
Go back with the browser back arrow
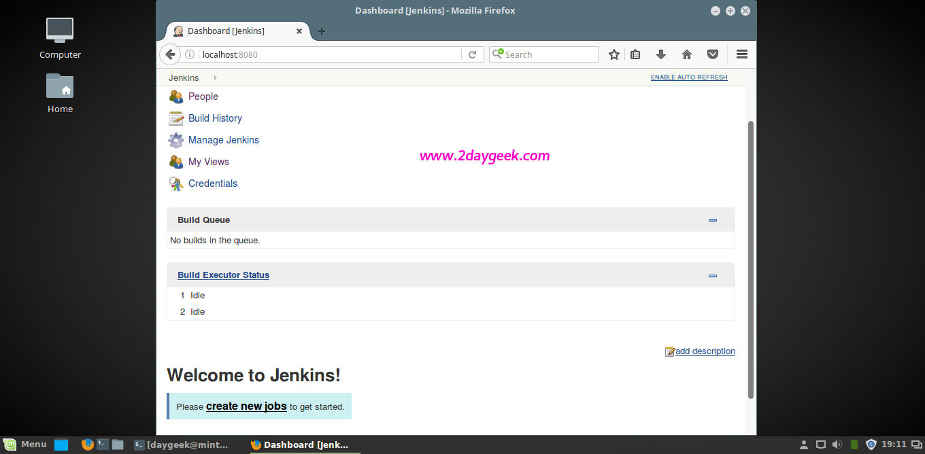tap(170, 54)
